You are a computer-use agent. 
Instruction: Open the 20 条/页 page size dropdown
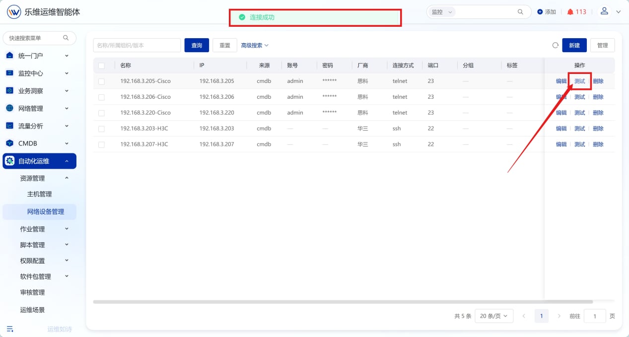click(x=494, y=316)
